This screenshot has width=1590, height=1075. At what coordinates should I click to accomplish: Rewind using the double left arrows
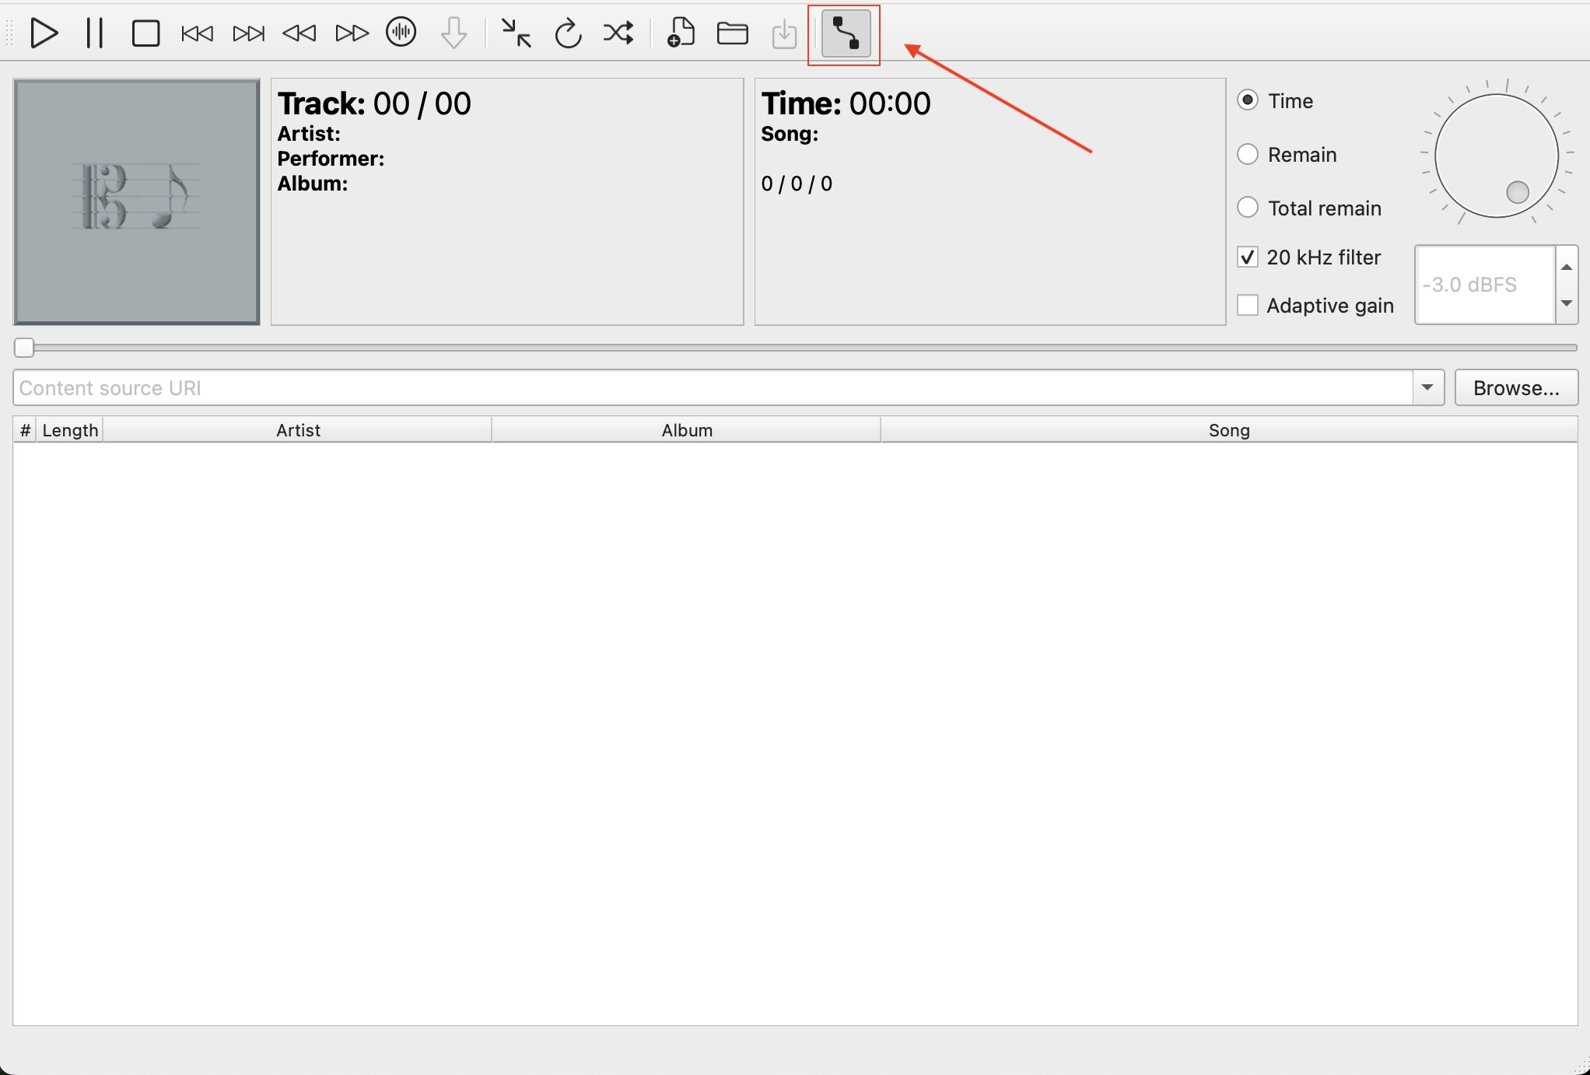[299, 33]
